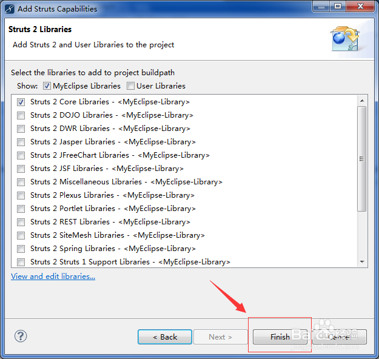
Task: Uncheck the MyEclipse Libraries show checkbox
Action: pyautogui.click(x=47, y=86)
